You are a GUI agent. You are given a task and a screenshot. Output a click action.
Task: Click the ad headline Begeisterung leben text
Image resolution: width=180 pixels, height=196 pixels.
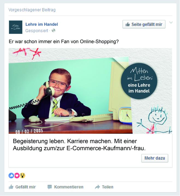(79, 145)
